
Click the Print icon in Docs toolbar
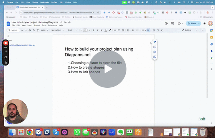30,30
